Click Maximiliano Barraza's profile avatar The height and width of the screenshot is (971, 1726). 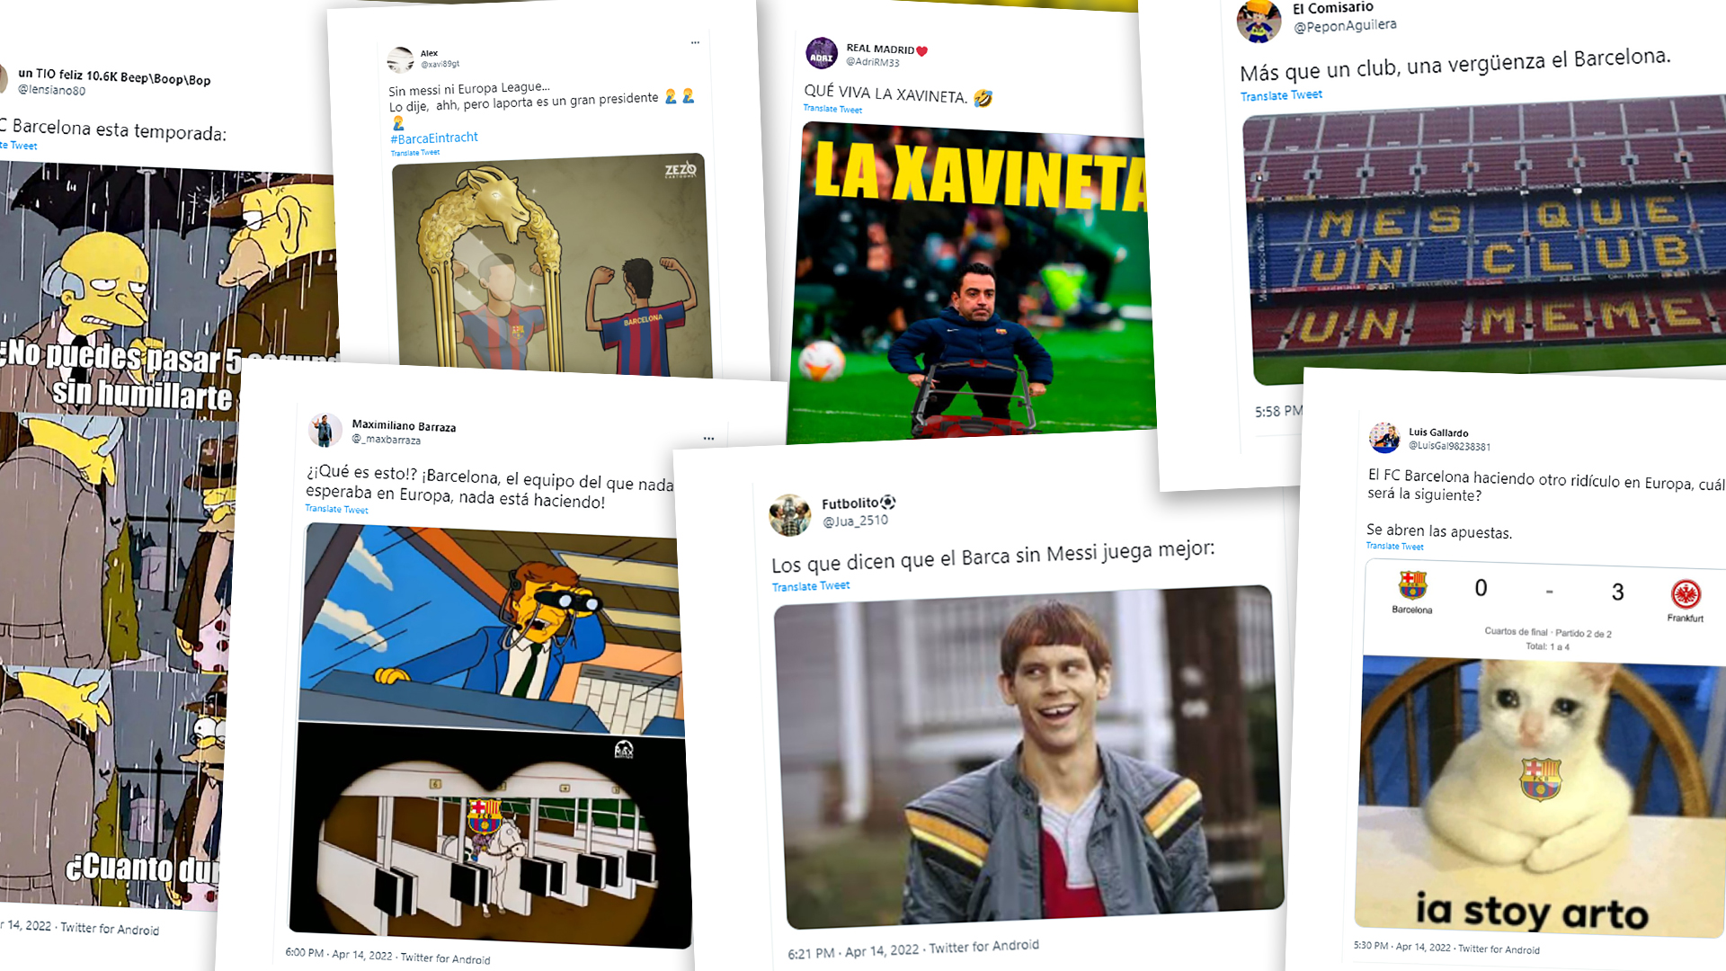tap(325, 430)
